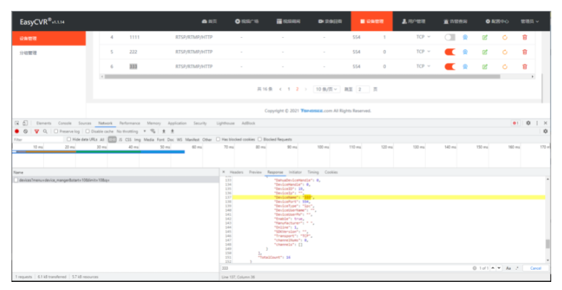The width and height of the screenshot is (562, 290).
Task: Open the No throttling dropdown
Action: (131, 132)
